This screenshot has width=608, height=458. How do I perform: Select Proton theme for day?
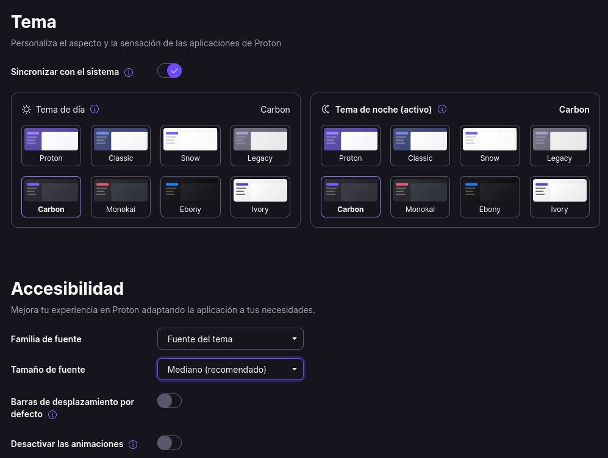point(51,146)
